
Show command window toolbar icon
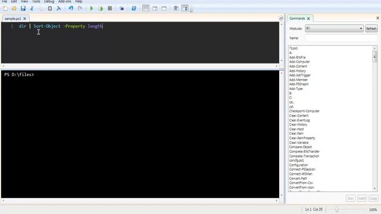click(176, 8)
